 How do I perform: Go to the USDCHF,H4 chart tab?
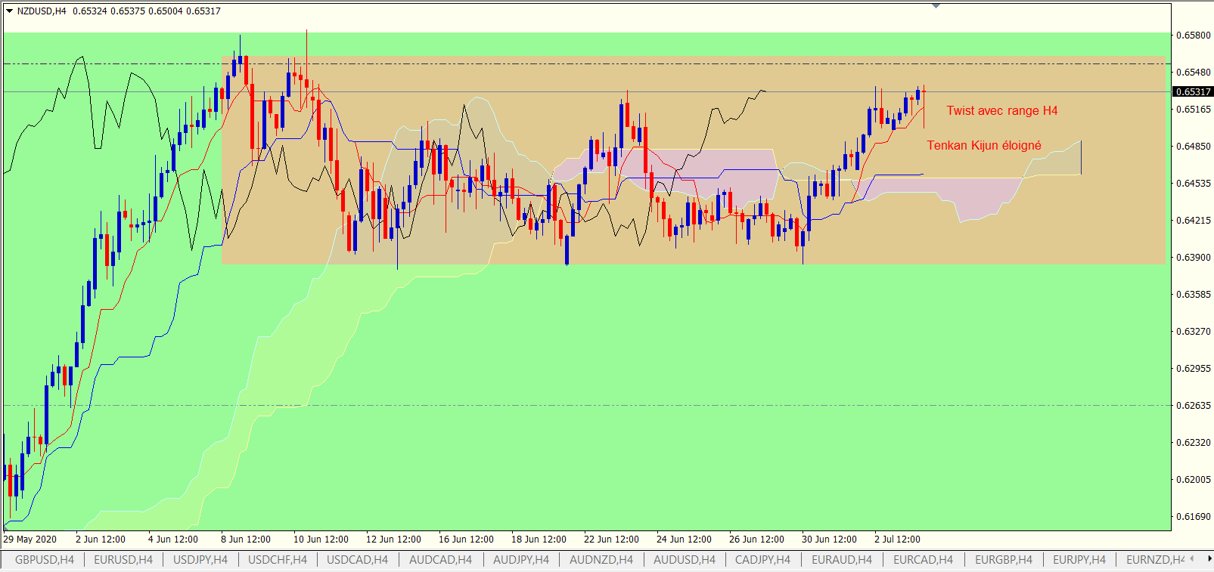278,560
